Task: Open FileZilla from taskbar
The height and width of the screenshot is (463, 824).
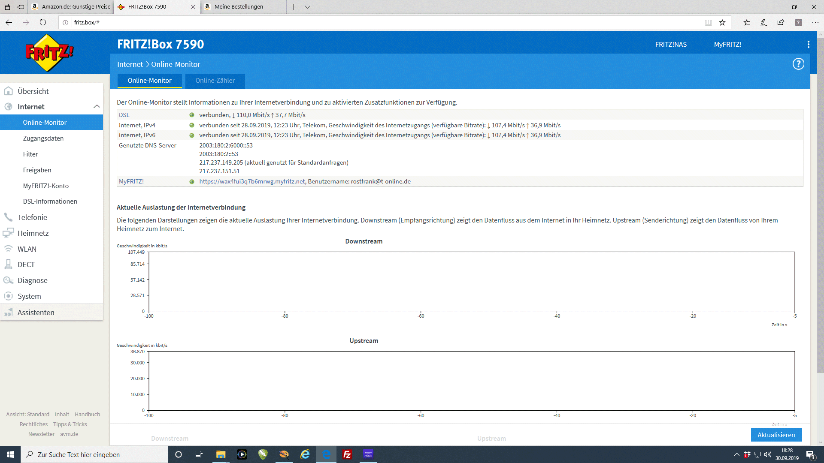Action: click(347, 454)
